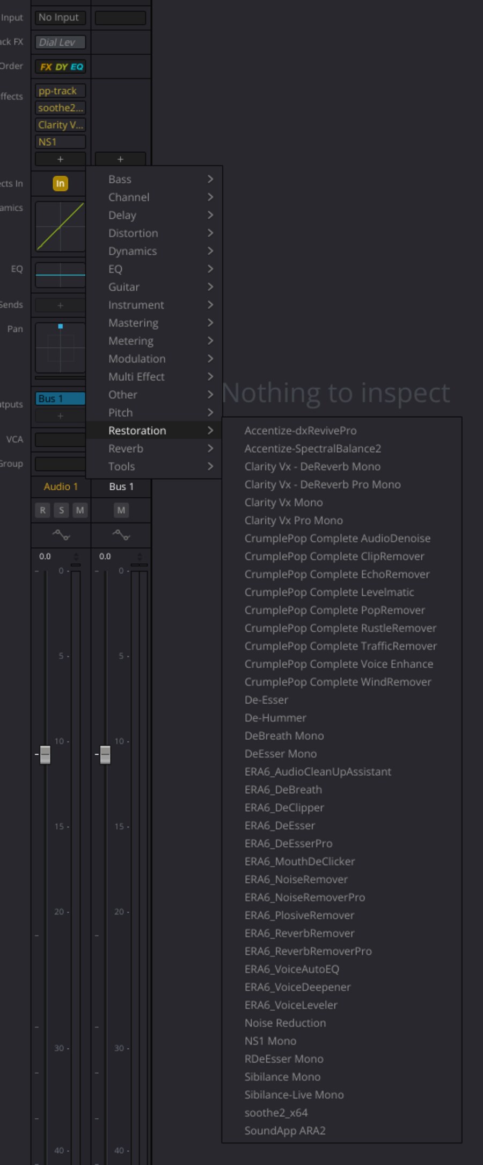
Task: Choose CrumplePop Complete WindRemover
Action: pos(342,682)
